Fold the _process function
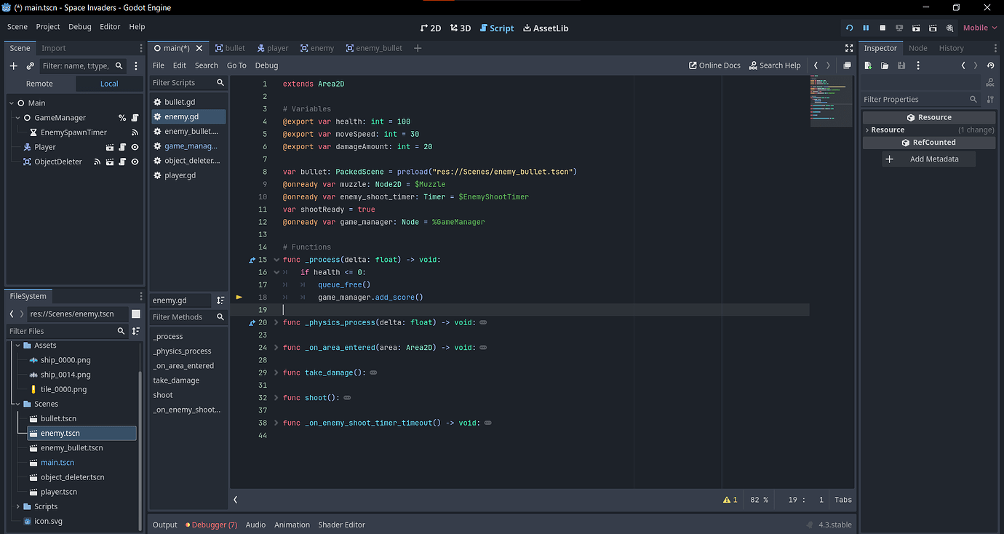 [276, 260]
